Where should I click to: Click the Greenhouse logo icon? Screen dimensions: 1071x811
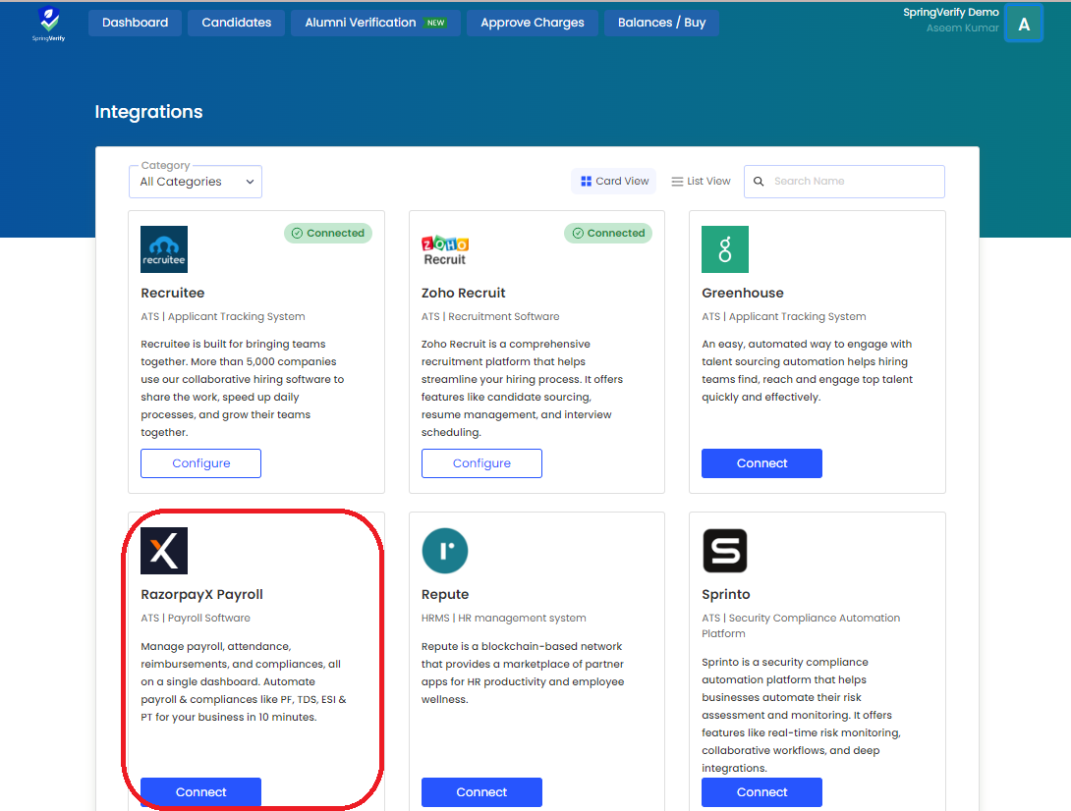pos(725,249)
